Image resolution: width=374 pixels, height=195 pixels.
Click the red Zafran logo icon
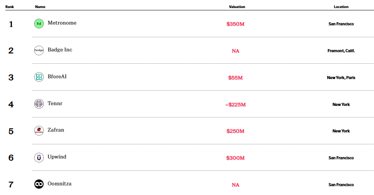coord(39,131)
